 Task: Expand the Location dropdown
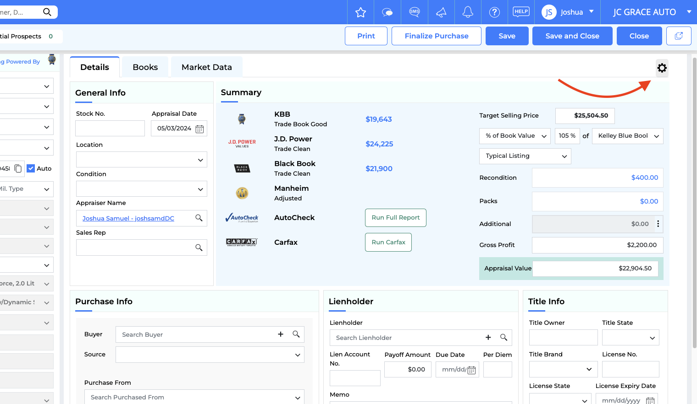(142, 160)
